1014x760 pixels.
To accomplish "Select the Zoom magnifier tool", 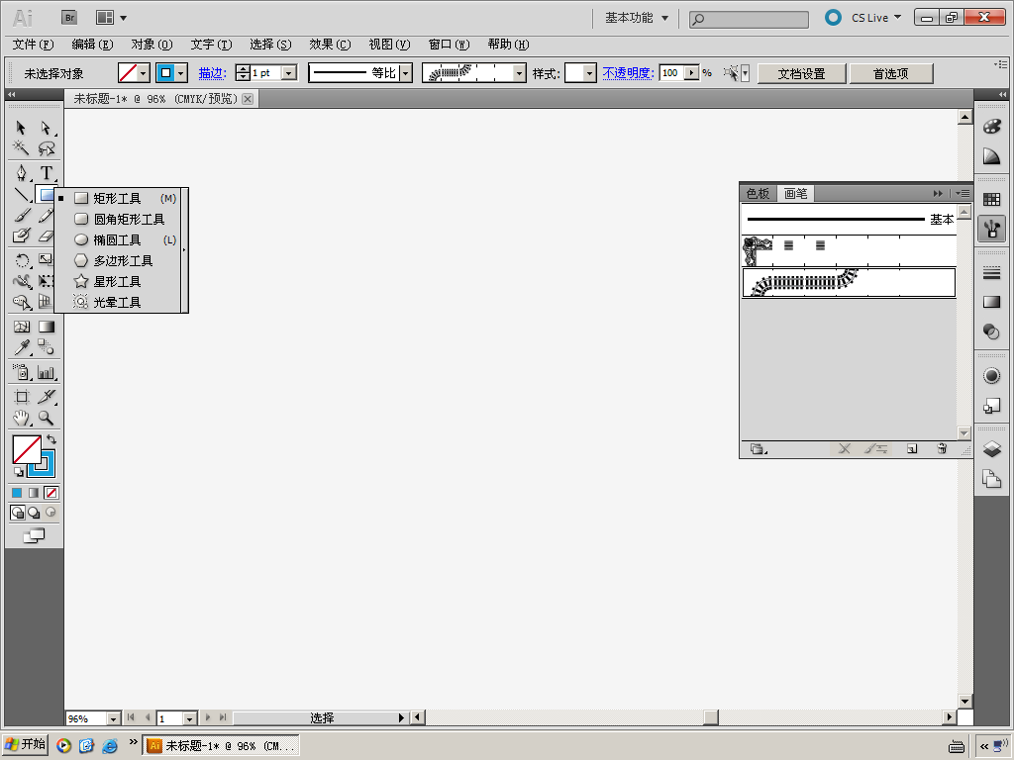I will (46, 418).
